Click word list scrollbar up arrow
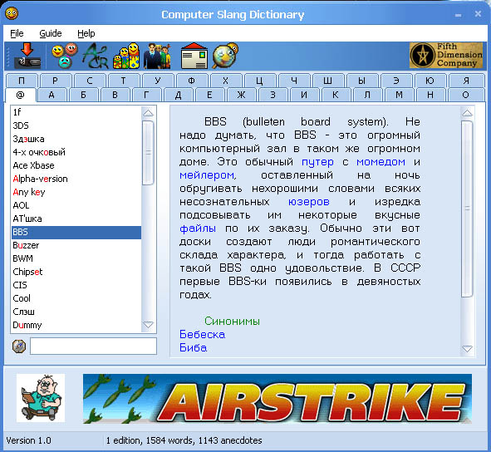The width and height of the screenshot is (491, 452). click(148, 113)
